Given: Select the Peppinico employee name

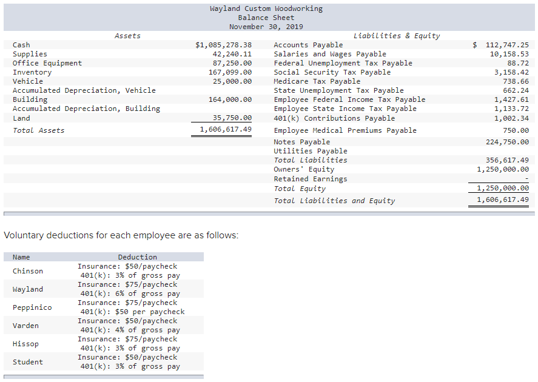Looking at the screenshot, I should [32, 307].
